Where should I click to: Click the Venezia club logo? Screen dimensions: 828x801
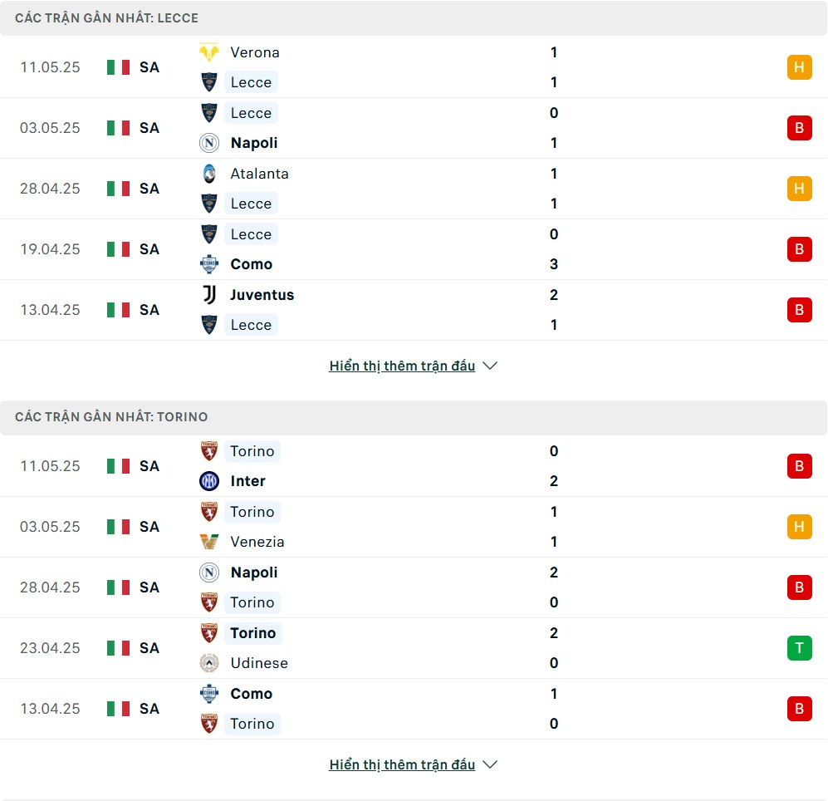point(209,542)
